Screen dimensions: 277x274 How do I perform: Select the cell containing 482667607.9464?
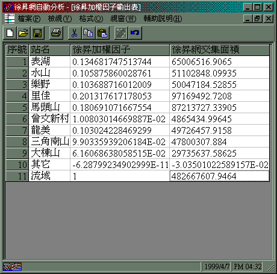pos(219,176)
